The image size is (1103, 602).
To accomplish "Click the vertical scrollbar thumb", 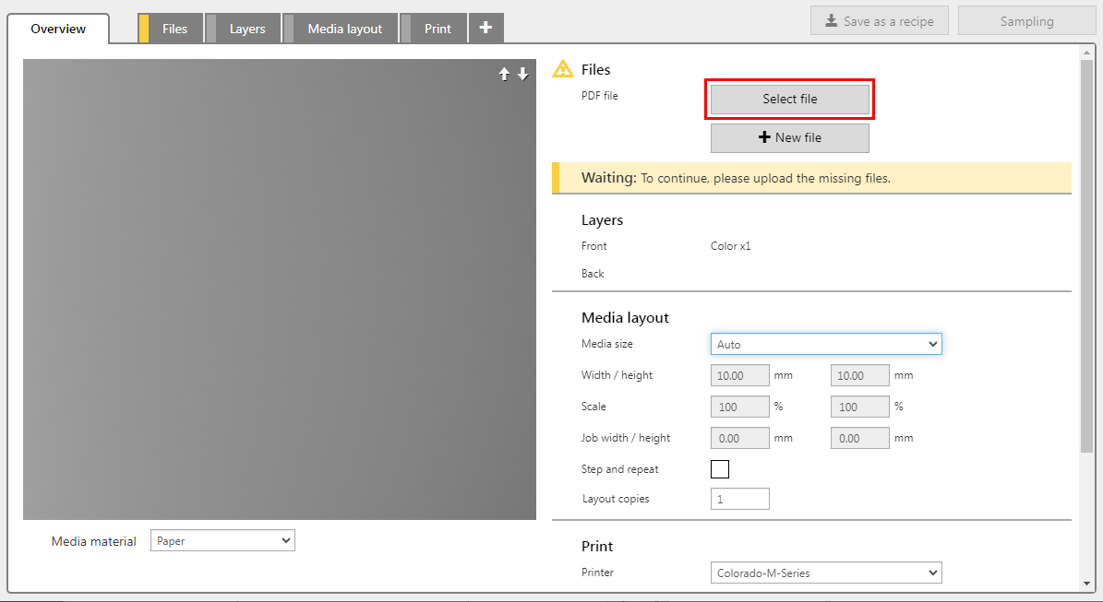I will point(1086,256).
